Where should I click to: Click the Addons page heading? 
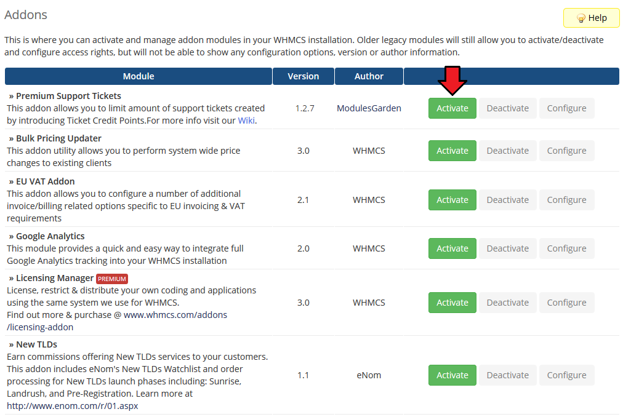tap(26, 15)
